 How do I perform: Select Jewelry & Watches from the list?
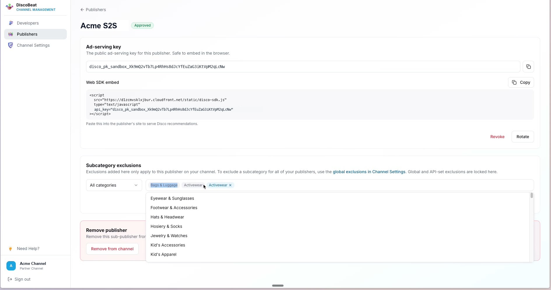[338, 236]
